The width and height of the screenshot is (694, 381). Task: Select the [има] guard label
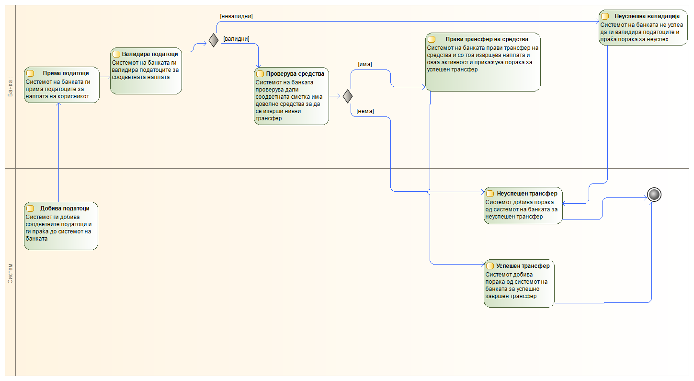[x=365, y=64]
